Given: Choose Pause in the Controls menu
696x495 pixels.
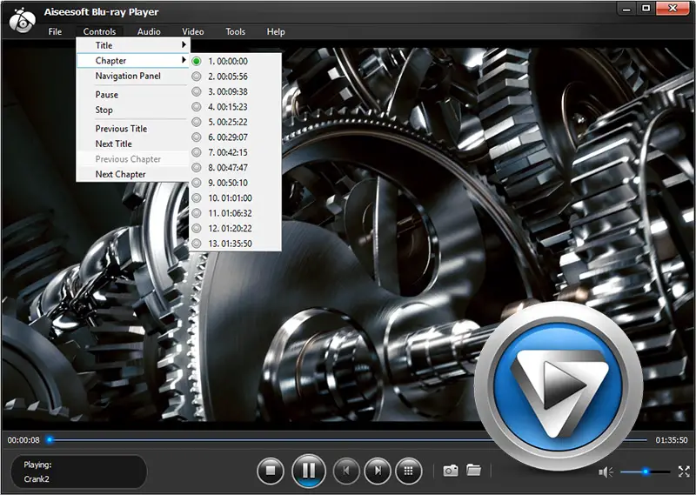Looking at the screenshot, I should pos(133,95).
